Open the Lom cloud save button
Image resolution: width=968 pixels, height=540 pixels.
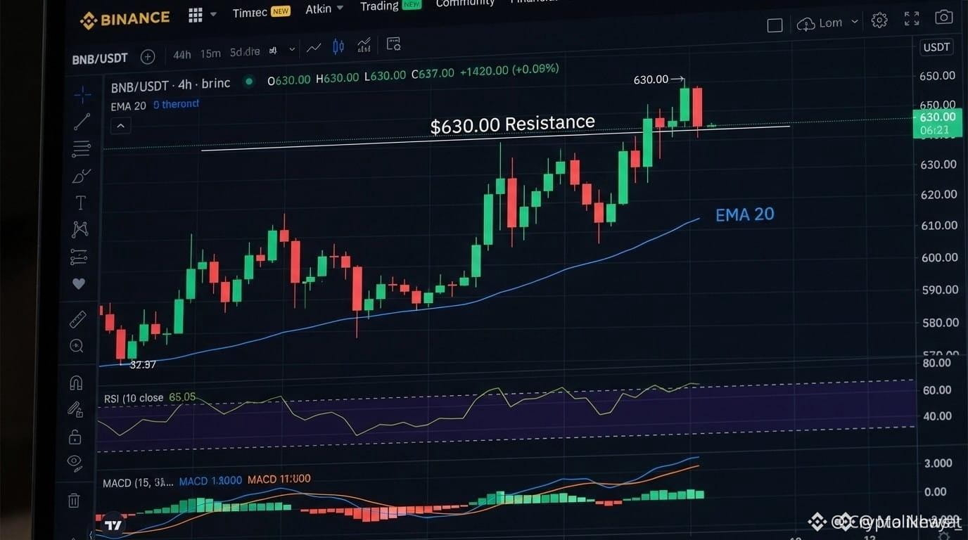[x=820, y=24]
